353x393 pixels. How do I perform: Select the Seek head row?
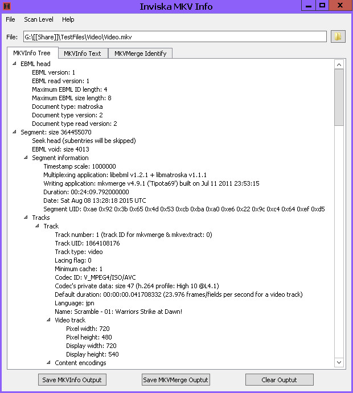click(x=84, y=141)
